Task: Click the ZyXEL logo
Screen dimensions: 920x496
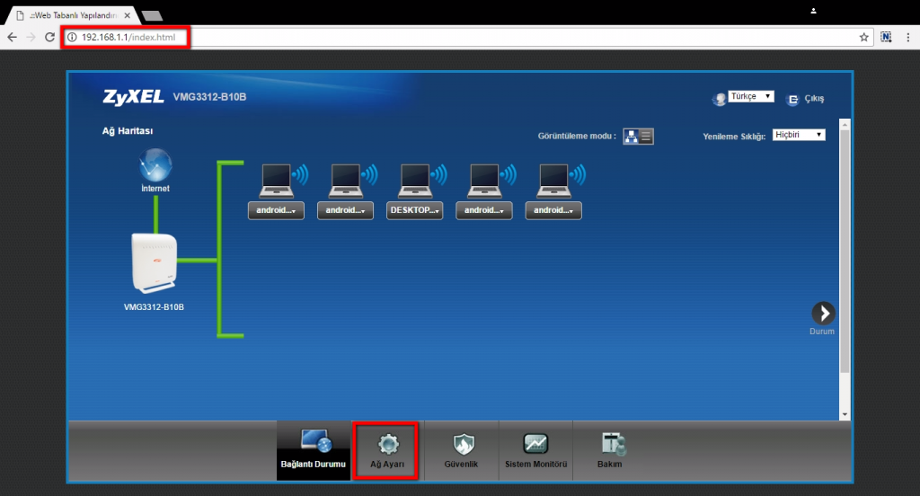Action: pos(133,96)
